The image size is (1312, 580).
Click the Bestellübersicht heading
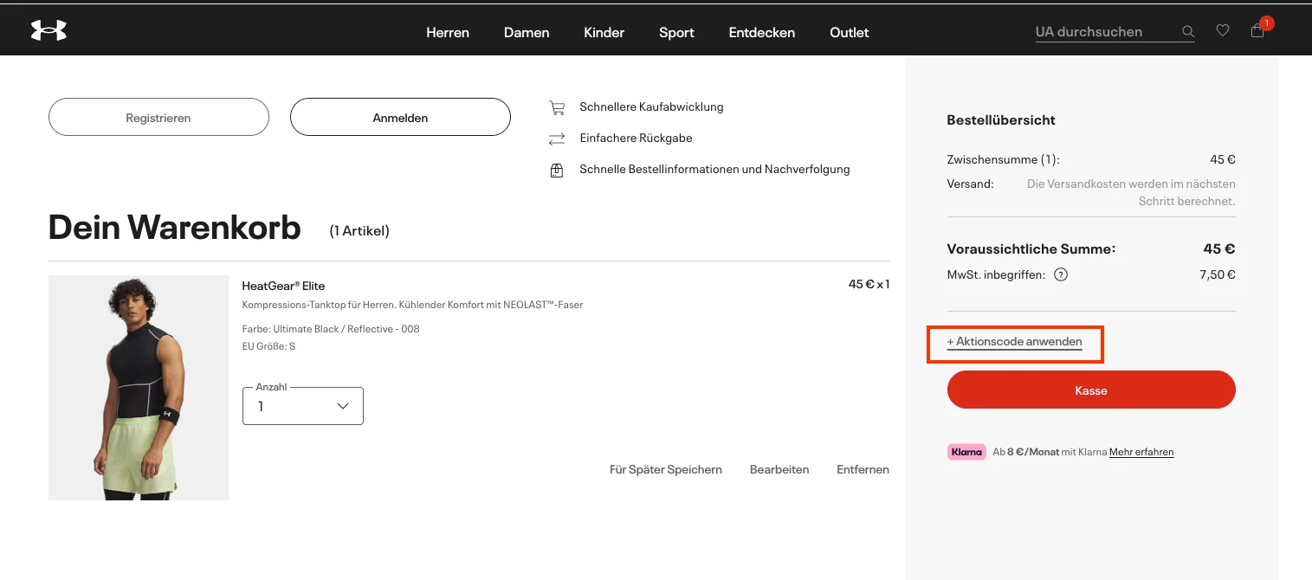(1001, 120)
